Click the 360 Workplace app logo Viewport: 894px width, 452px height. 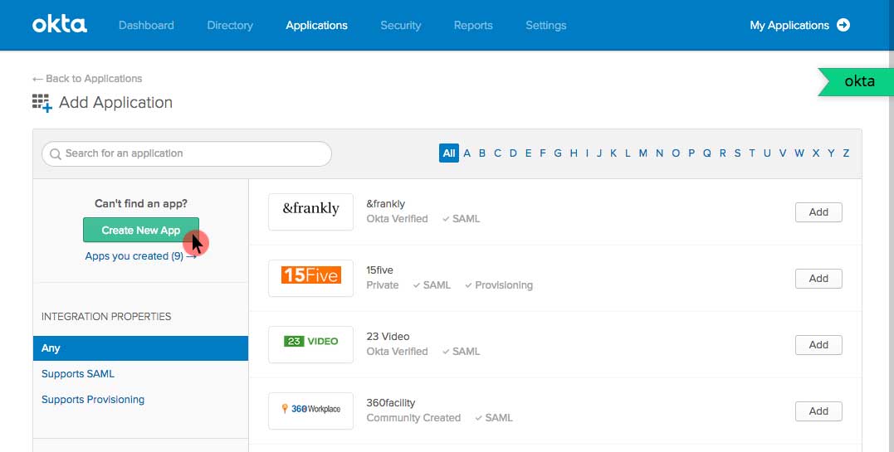[310, 411]
